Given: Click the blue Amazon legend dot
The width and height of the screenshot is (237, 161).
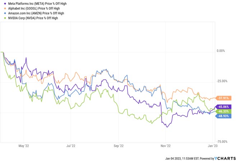Looking at the screenshot, I should [x=3, y=13].
